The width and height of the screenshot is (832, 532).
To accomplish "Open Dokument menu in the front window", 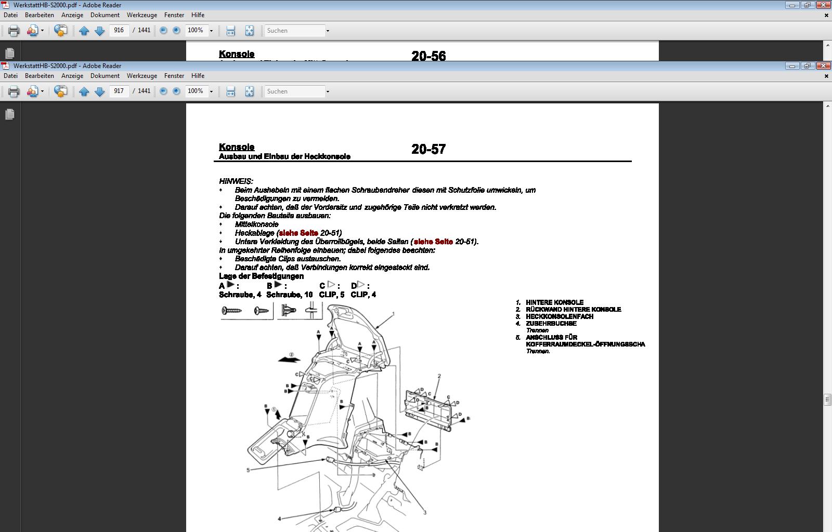I will 105,76.
